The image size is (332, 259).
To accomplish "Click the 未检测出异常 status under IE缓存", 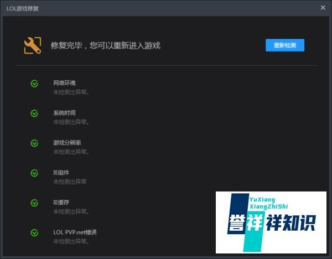I will [x=71, y=211].
